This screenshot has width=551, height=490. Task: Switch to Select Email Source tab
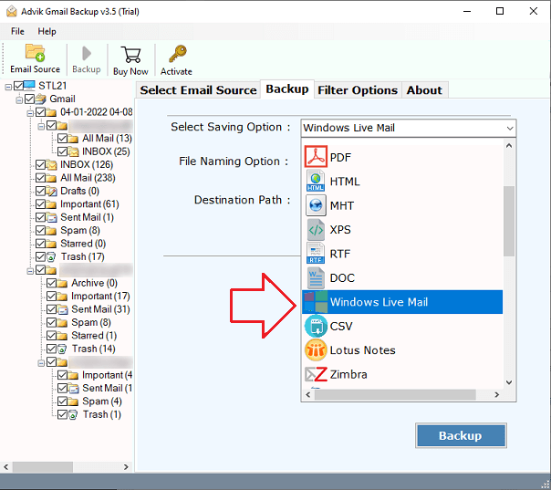point(198,90)
